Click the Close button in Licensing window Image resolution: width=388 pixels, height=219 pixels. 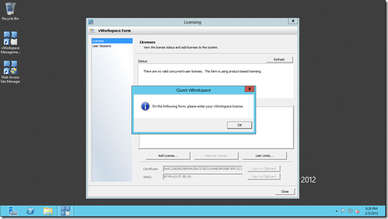click(285, 191)
